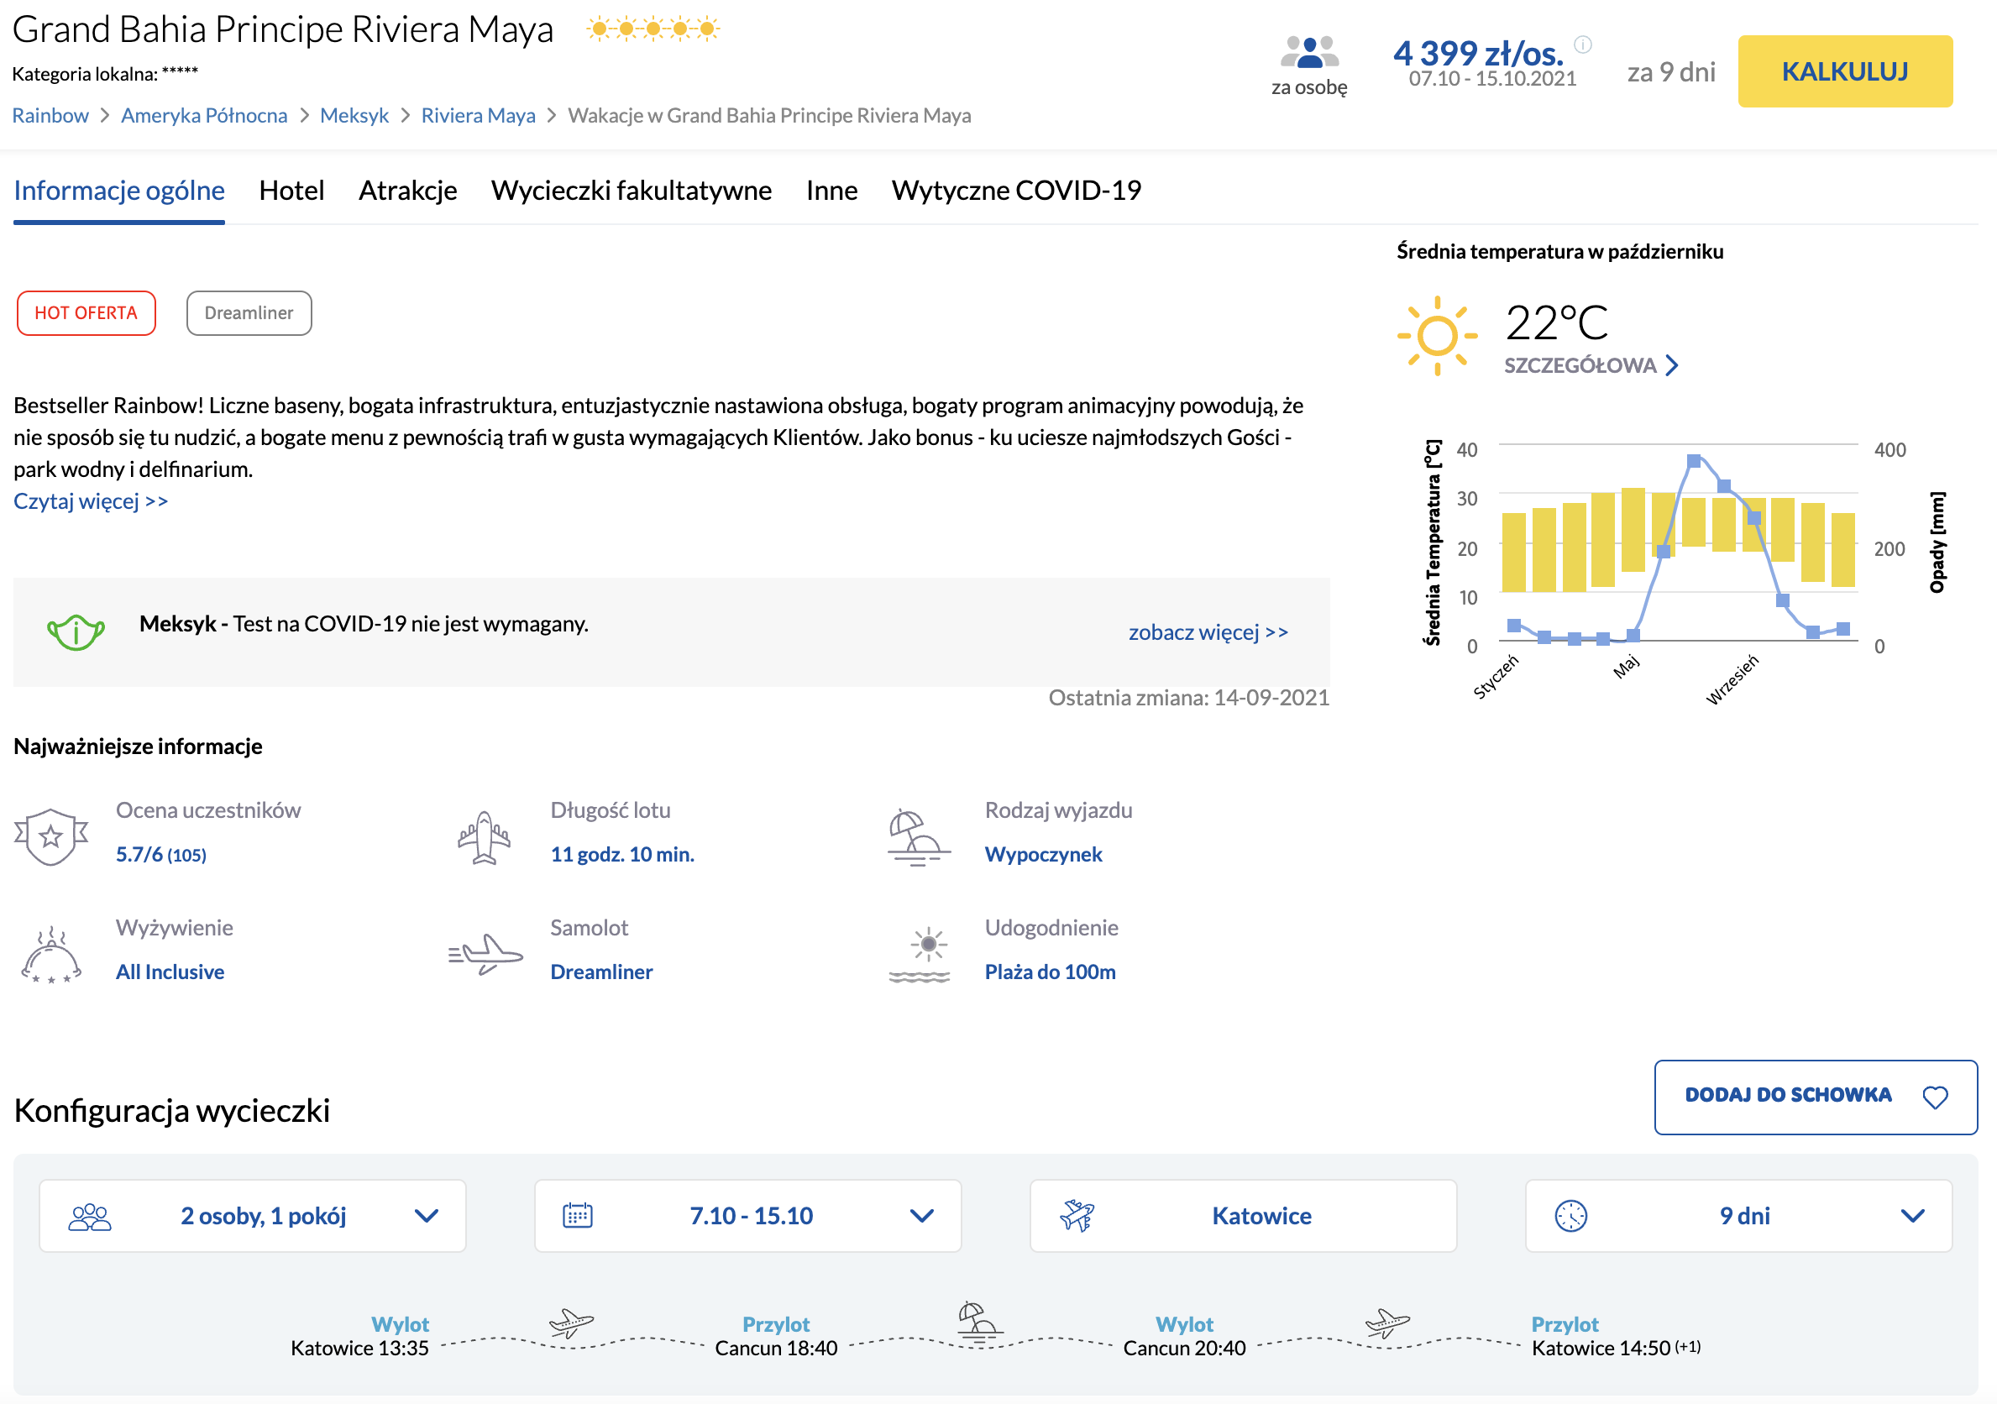This screenshot has width=1997, height=1404.
Task: Click Katowice 13:35 departure time
Action: pos(359,1348)
